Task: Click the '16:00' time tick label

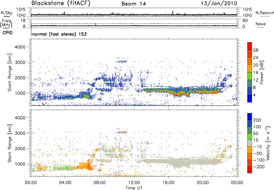Action: pyautogui.click(x=168, y=183)
